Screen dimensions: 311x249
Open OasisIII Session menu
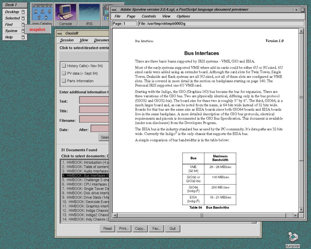click(x=67, y=40)
